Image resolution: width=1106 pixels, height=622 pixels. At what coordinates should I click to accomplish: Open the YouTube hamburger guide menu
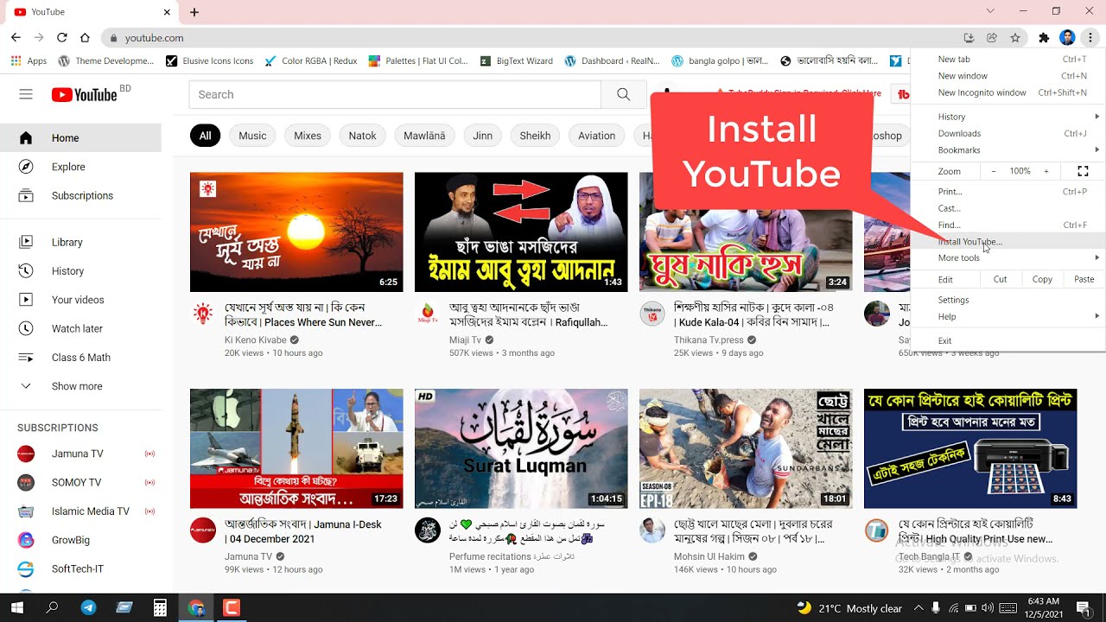click(x=26, y=94)
